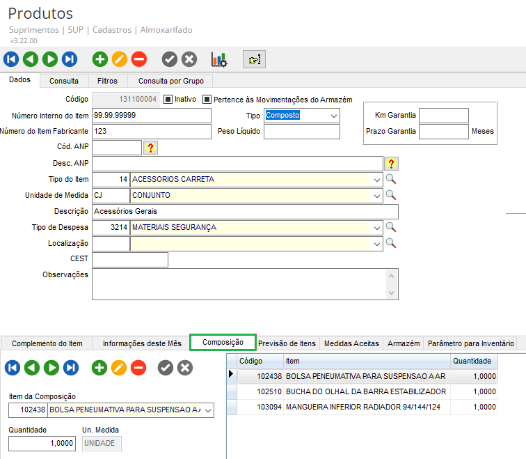
Task: Click the Observações scrollbar down arrow
Action: pyautogui.click(x=392, y=293)
